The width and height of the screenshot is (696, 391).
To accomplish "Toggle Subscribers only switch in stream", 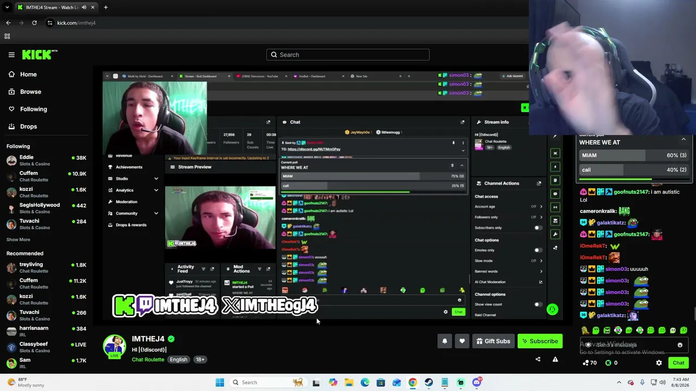I will [538, 228].
